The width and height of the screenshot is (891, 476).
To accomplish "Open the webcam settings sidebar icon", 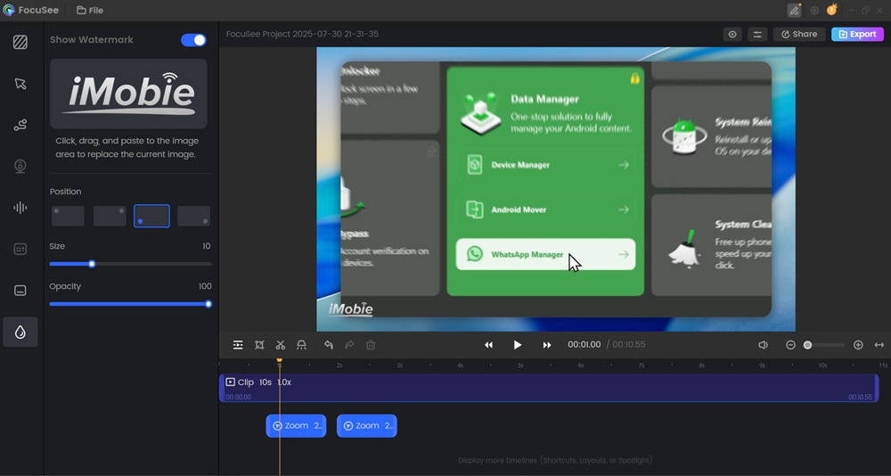I will point(20,166).
